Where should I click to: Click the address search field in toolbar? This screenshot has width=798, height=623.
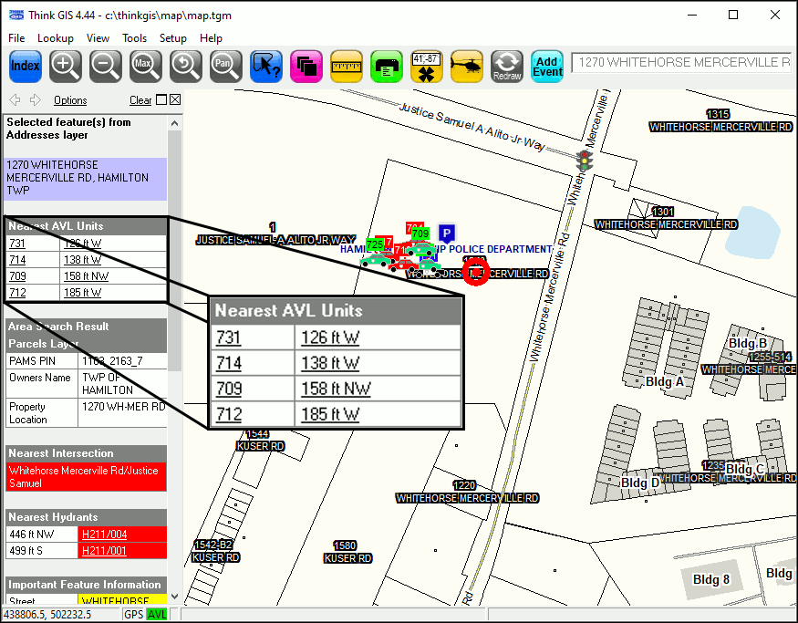point(682,63)
